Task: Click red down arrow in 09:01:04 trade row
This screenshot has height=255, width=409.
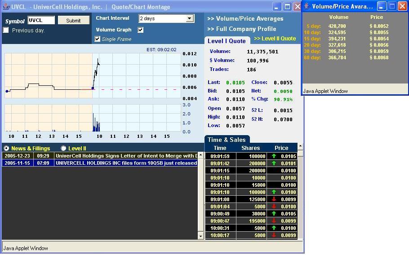Action: [x=274, y=207]
